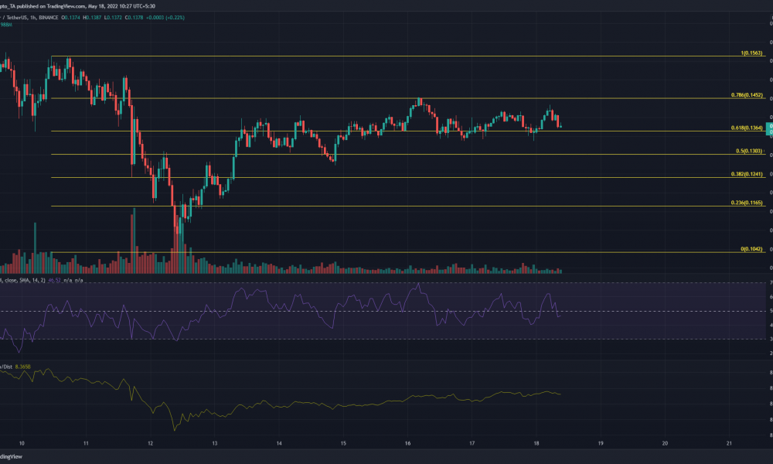Click the Fibonacci 0.786(0.1452) level label
Screen dimensions: 773x464
point(747,94)
